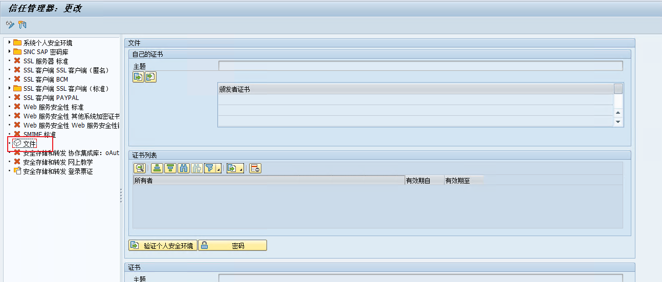Click the delete row icon in certificate list toolbar
The image size is (662, 282).
pyautogui.click(x=256, y=168)
